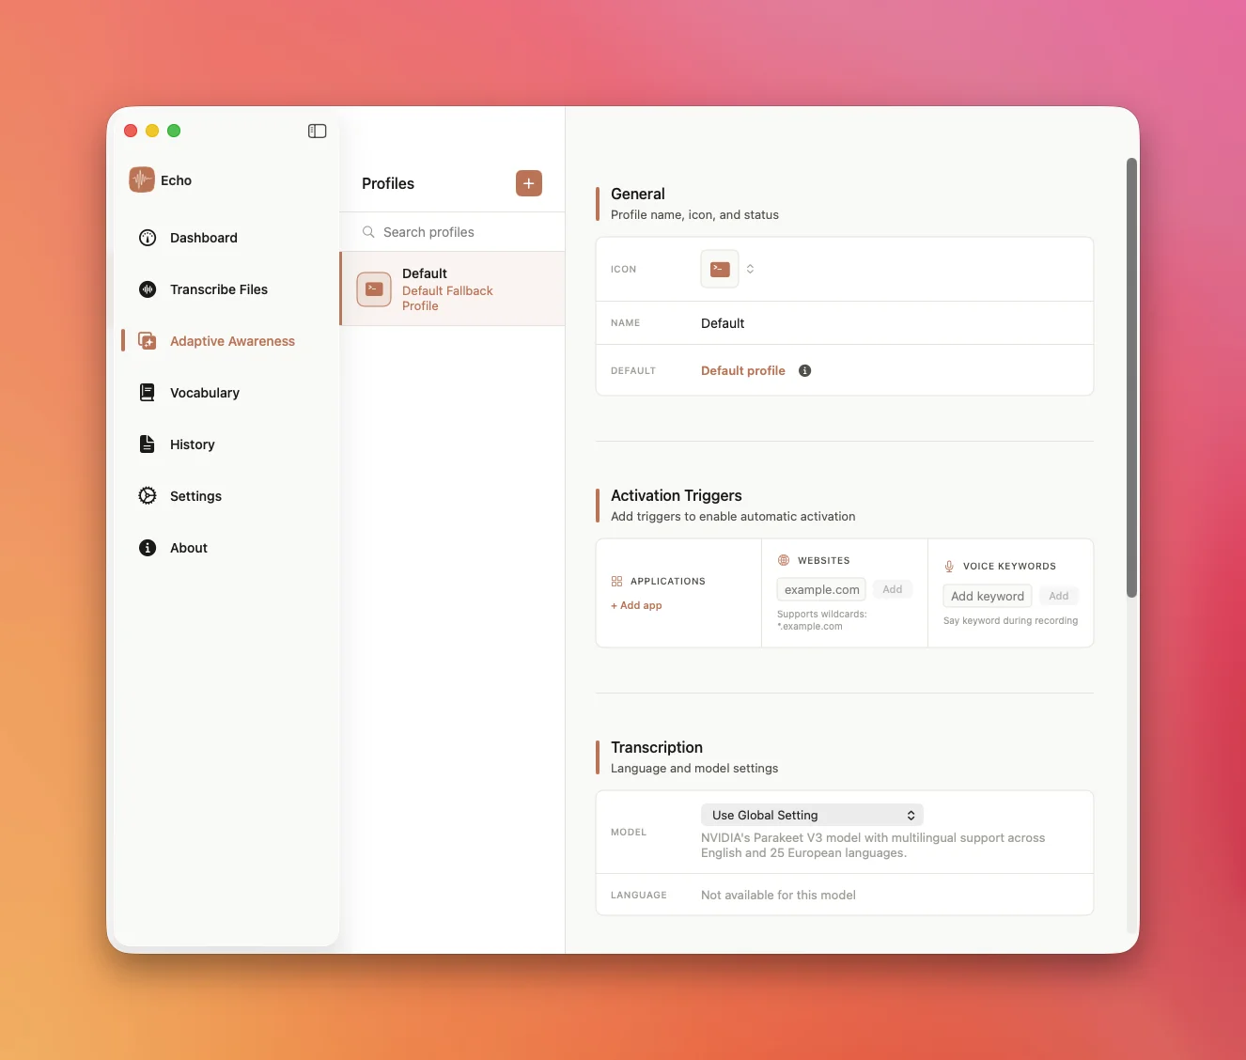Click the vertical scrollbar of settings pane

click(x=1131, y=378)
